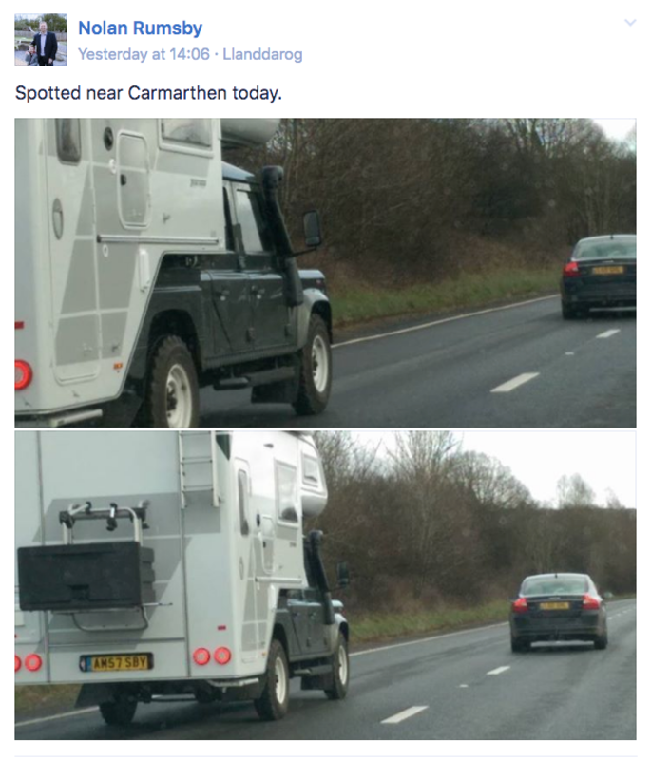
Task: Open Nolan Rumsby's profile picture
Action: pos(41,40)
